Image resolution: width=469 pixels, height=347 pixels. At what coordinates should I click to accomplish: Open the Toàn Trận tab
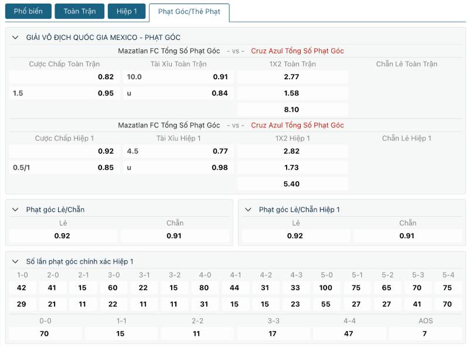coord(80,11)
